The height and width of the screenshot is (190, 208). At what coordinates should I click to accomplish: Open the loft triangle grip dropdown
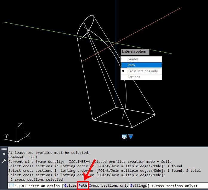pos(131,137)
